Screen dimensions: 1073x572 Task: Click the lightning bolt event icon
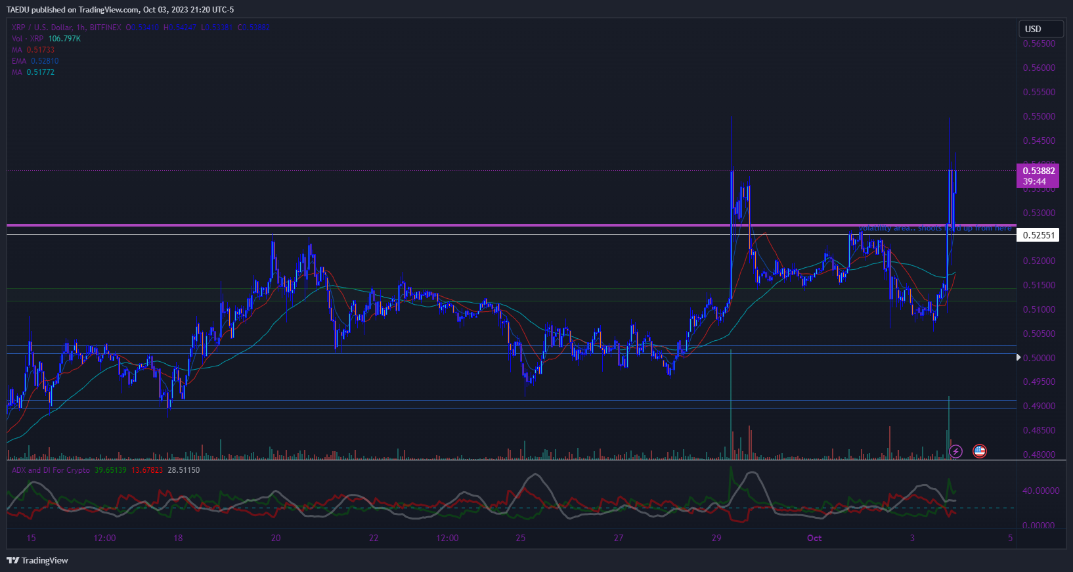coord(956,451)
